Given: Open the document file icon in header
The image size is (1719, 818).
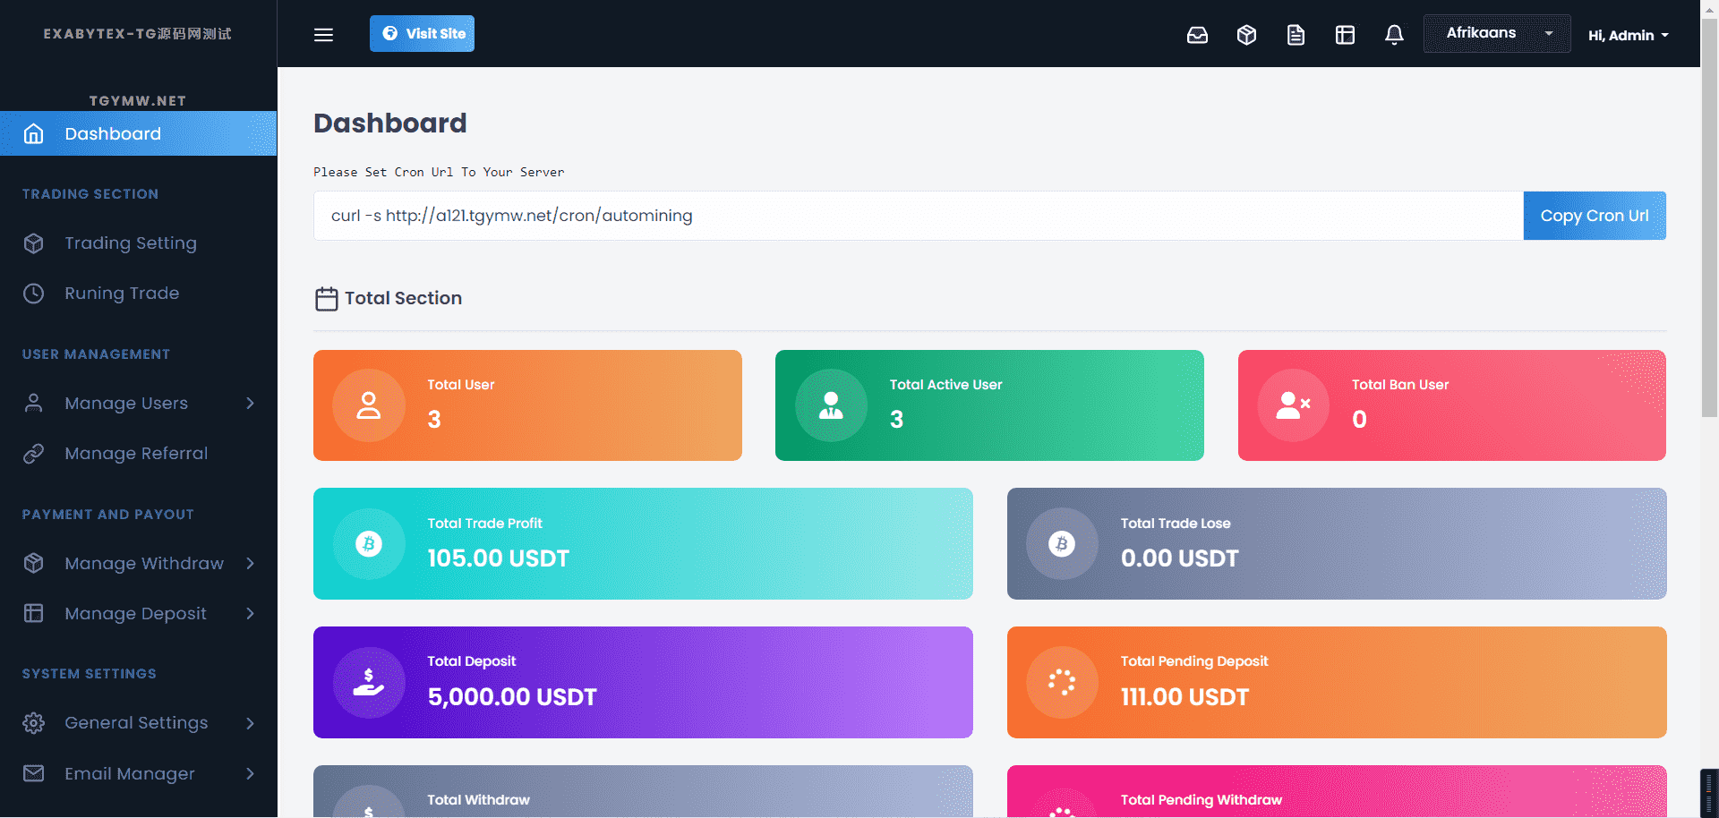Looking at the screenshot, I should pos(1296,35).
